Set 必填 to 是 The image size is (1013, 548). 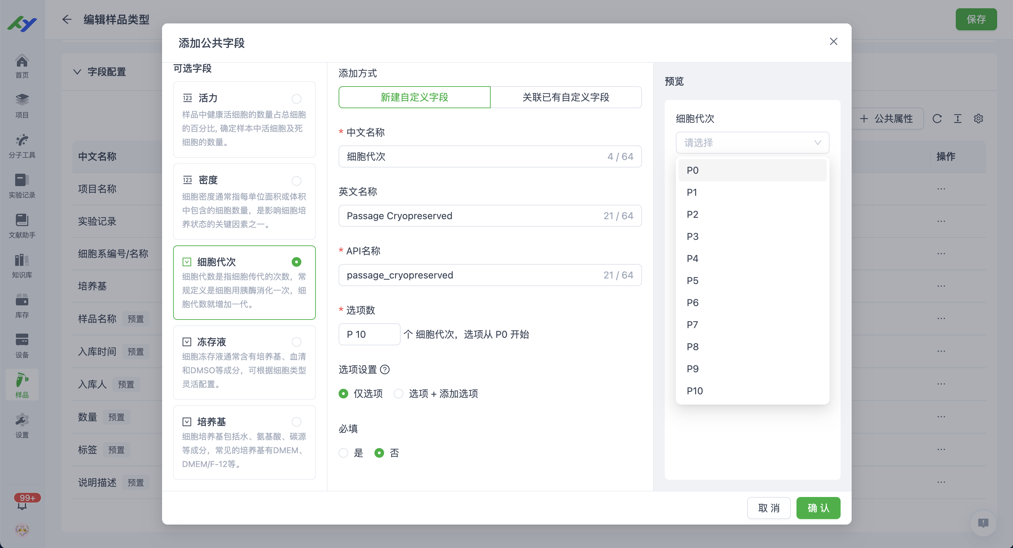[343, 453]
